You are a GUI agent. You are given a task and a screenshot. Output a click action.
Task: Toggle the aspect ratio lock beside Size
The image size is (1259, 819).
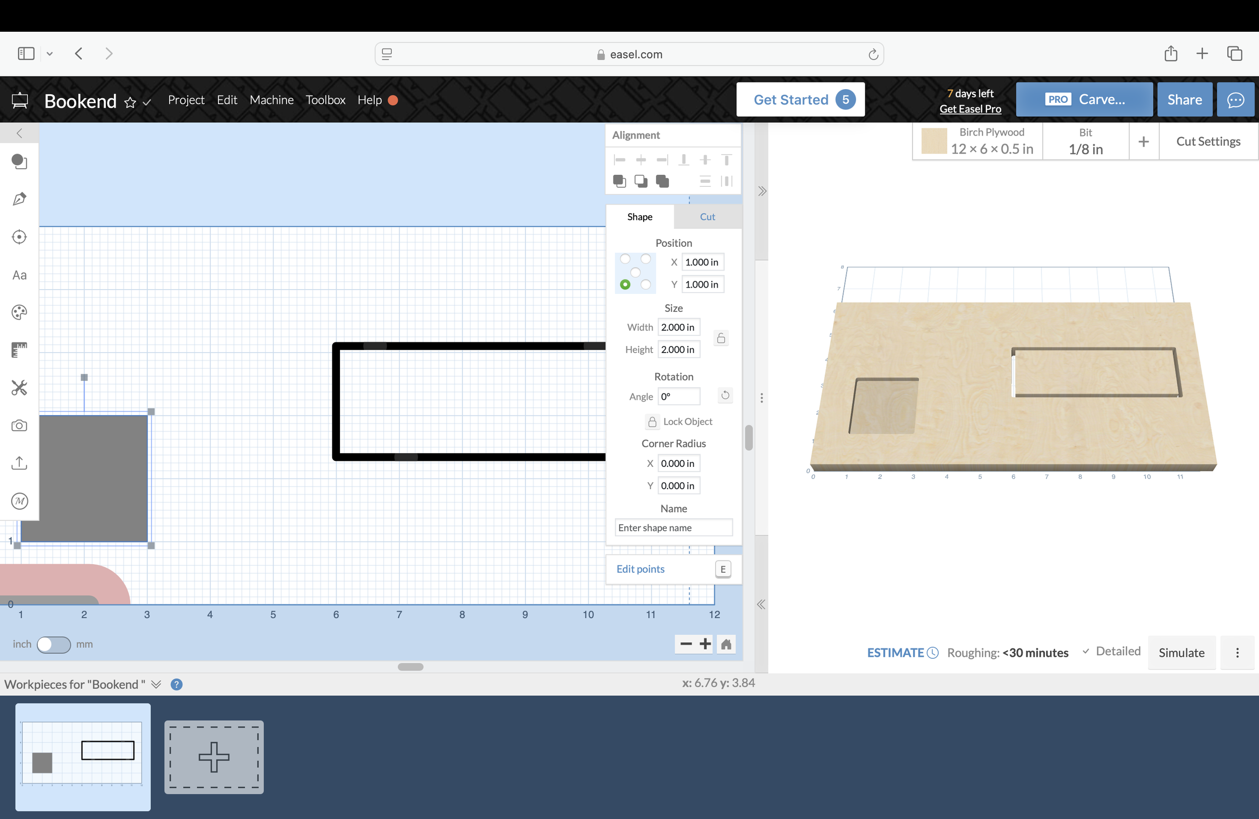pyautogui.click(x=721, y=338)
